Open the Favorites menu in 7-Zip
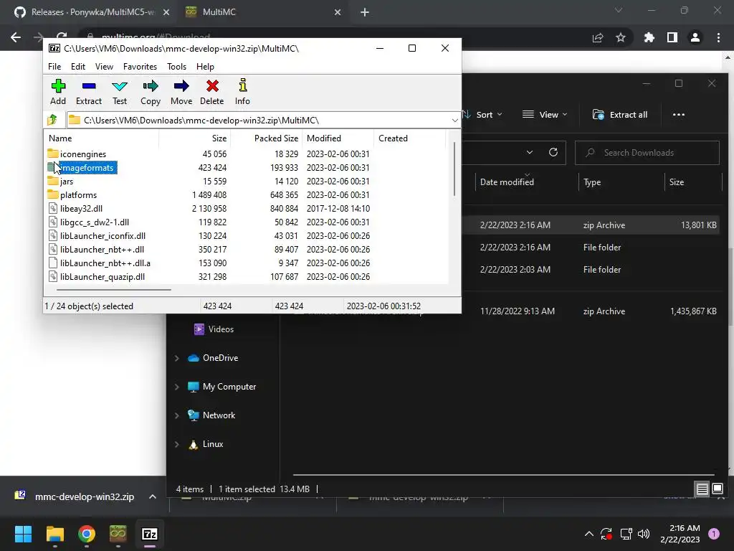Viewport: 734px width, 551px height. pos(140,67)
